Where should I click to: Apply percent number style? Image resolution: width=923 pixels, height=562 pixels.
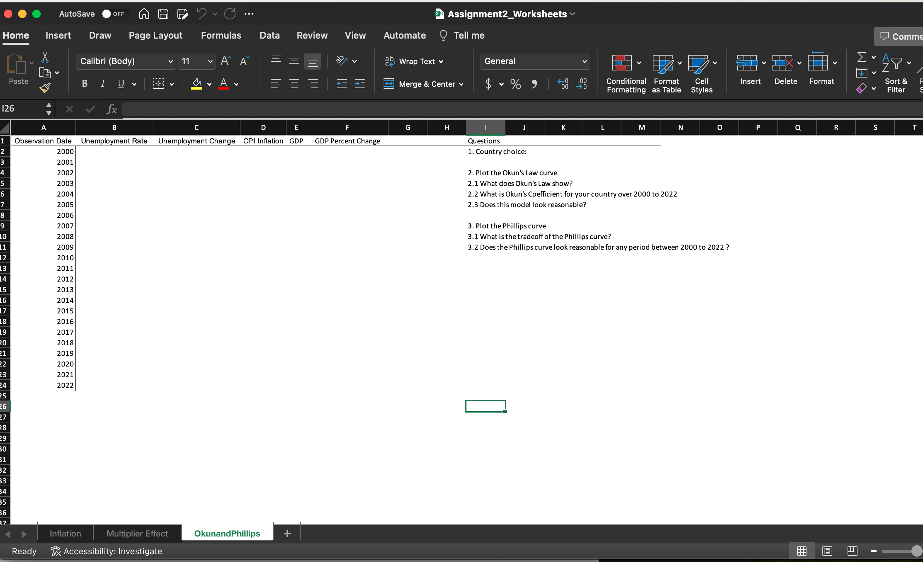[x=515, y=84]
